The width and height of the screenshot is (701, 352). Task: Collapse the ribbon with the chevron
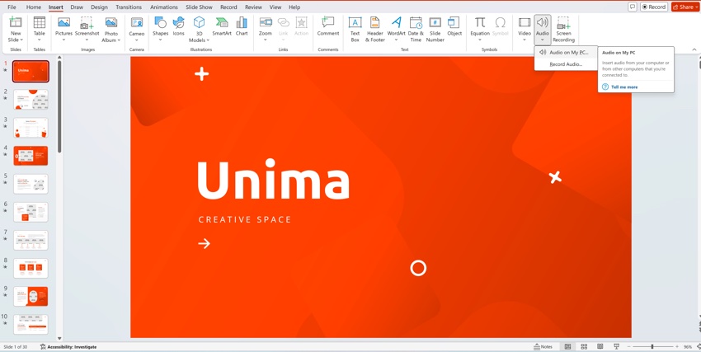point(694,49)
